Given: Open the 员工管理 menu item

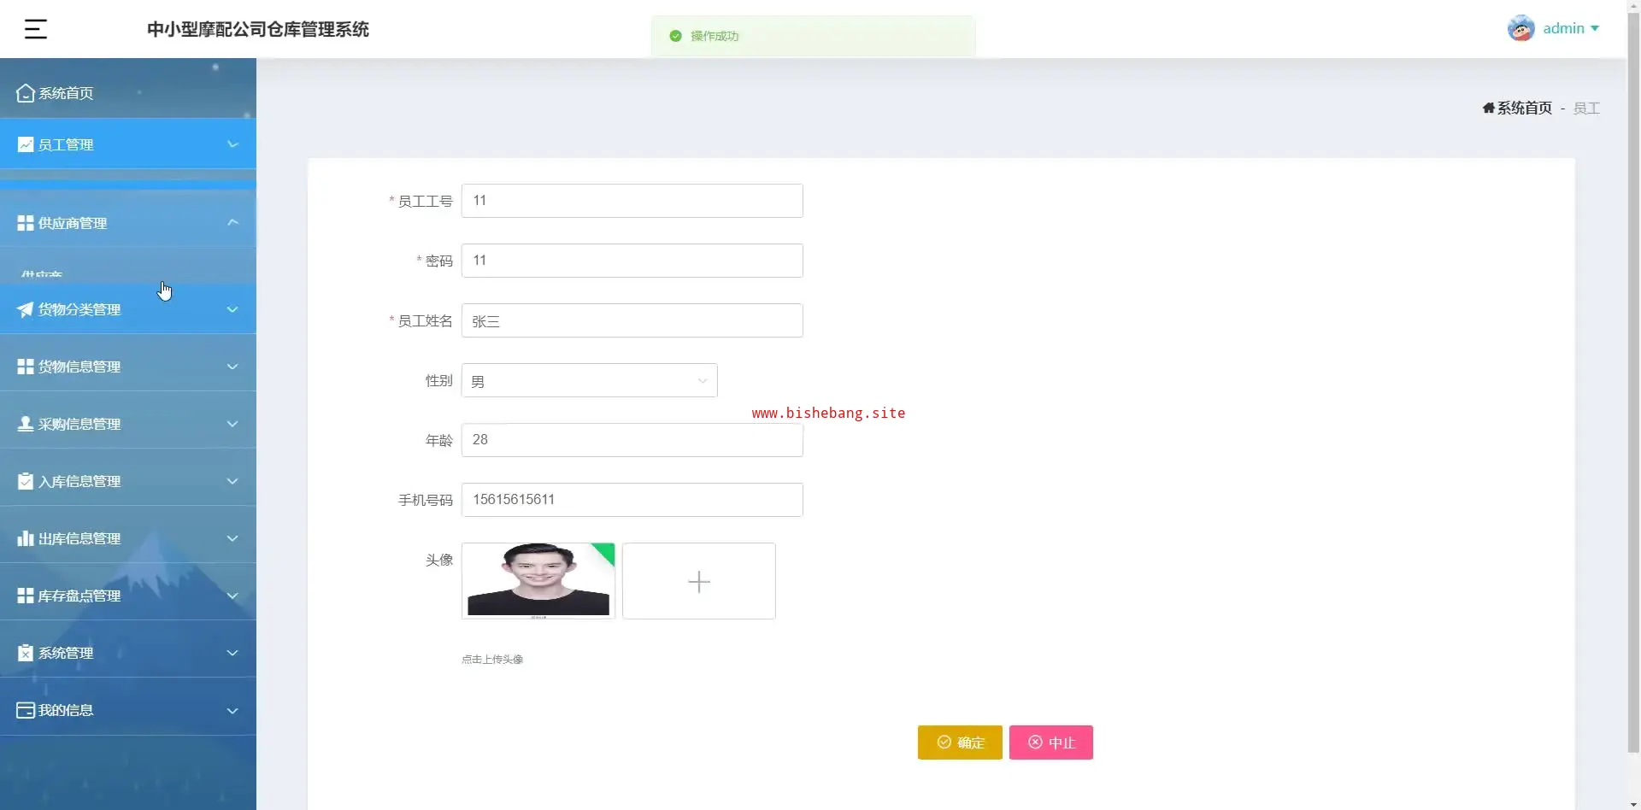Looking at the screenshot, I should point(128,144).
